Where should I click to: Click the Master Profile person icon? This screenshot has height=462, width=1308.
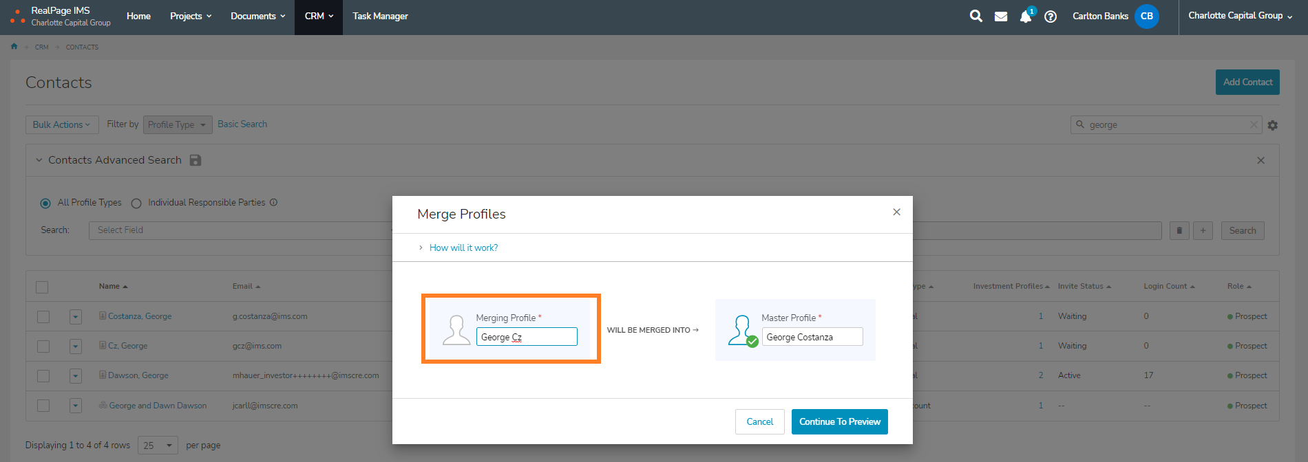[x=742, y=331]
